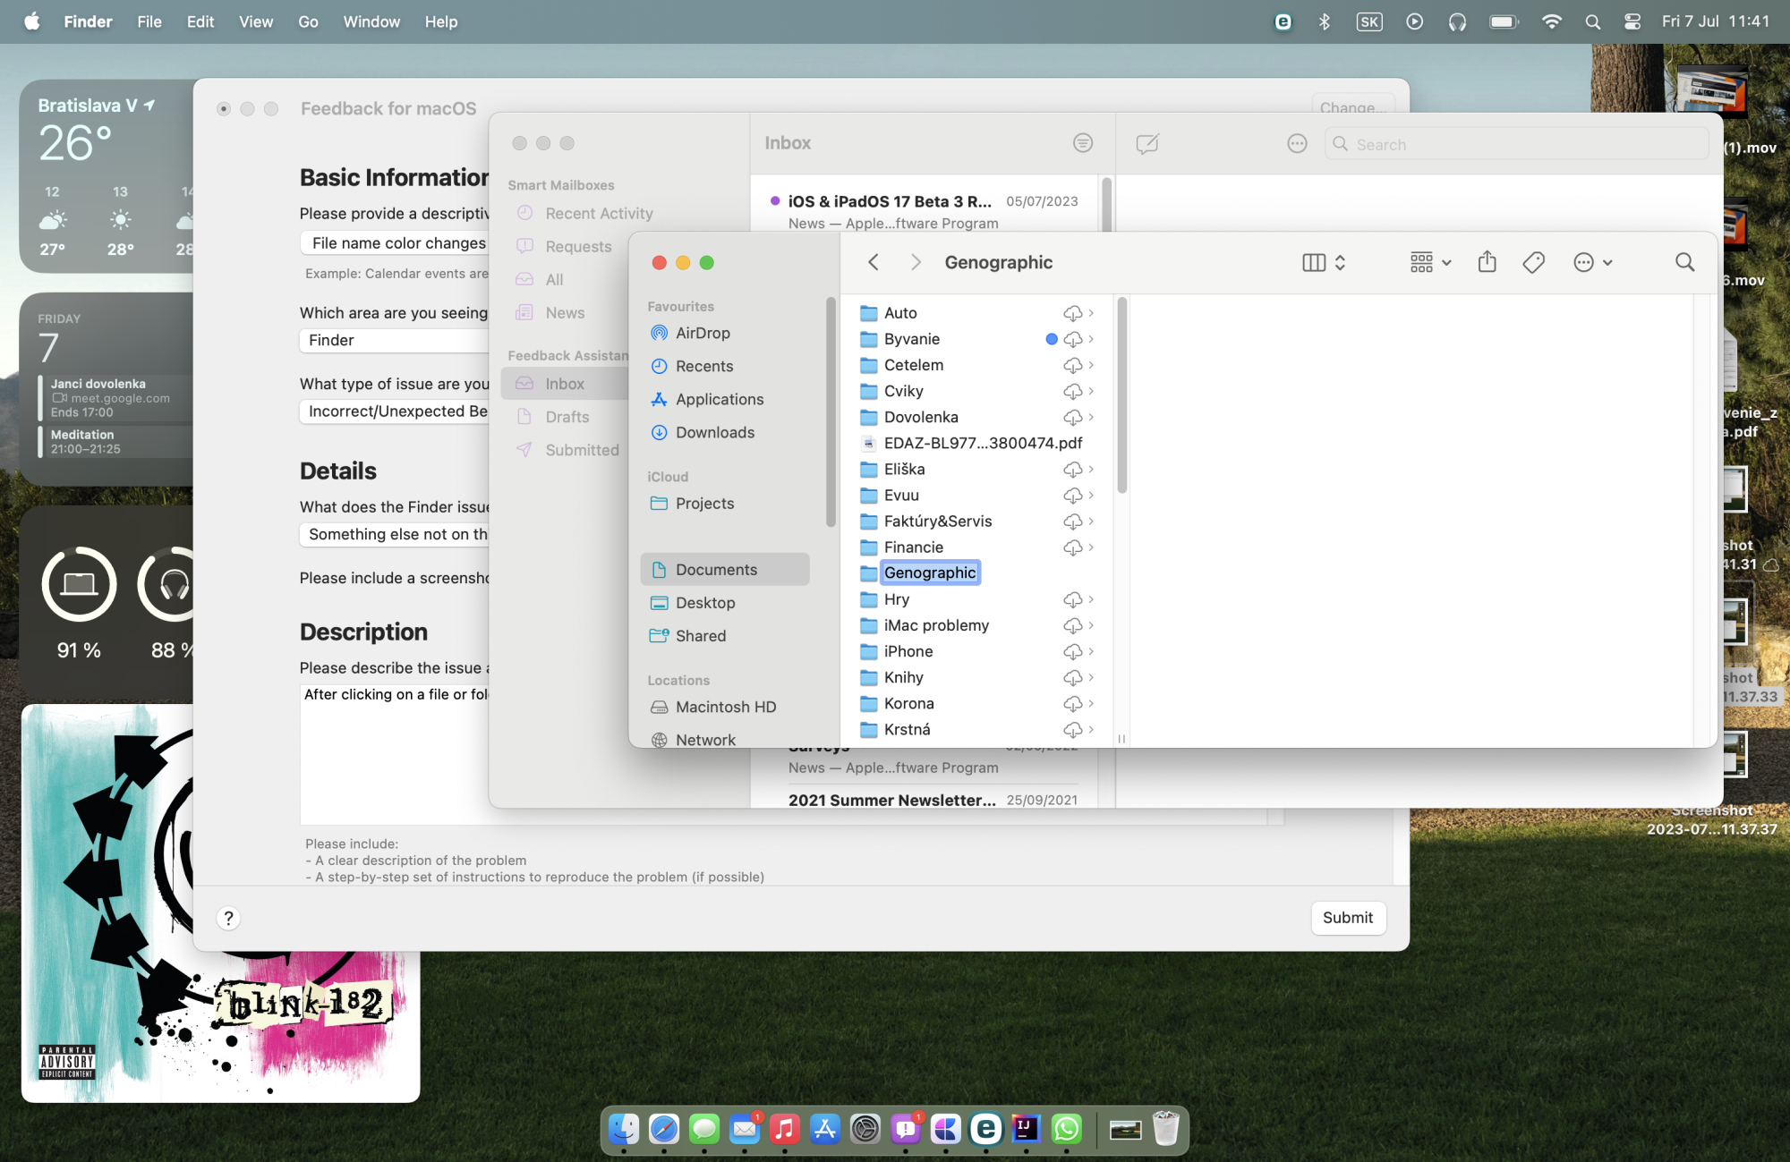Click the help question mark button
The image size is (1790, 1162).
tap(228, 918)
